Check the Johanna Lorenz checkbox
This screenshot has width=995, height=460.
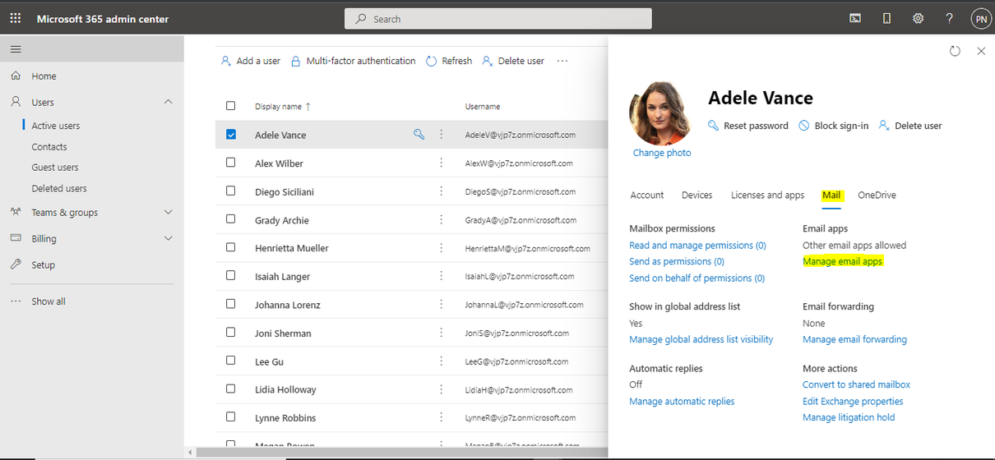point(230,305)
